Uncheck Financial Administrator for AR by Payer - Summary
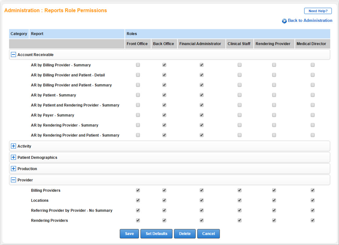 202,115
